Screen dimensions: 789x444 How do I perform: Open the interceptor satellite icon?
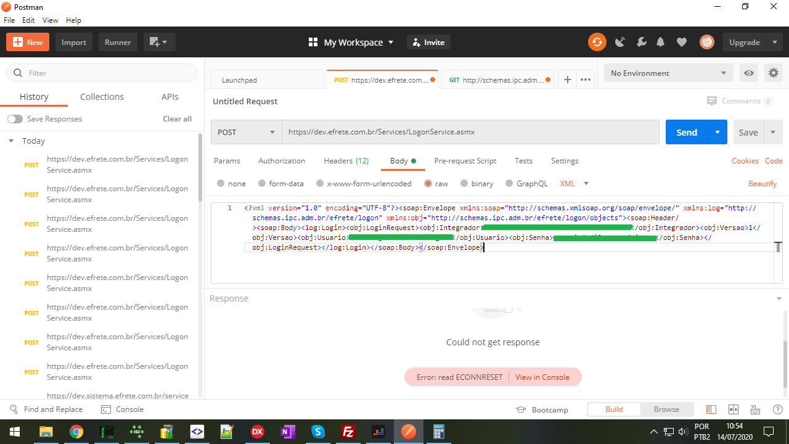[620, 42]
